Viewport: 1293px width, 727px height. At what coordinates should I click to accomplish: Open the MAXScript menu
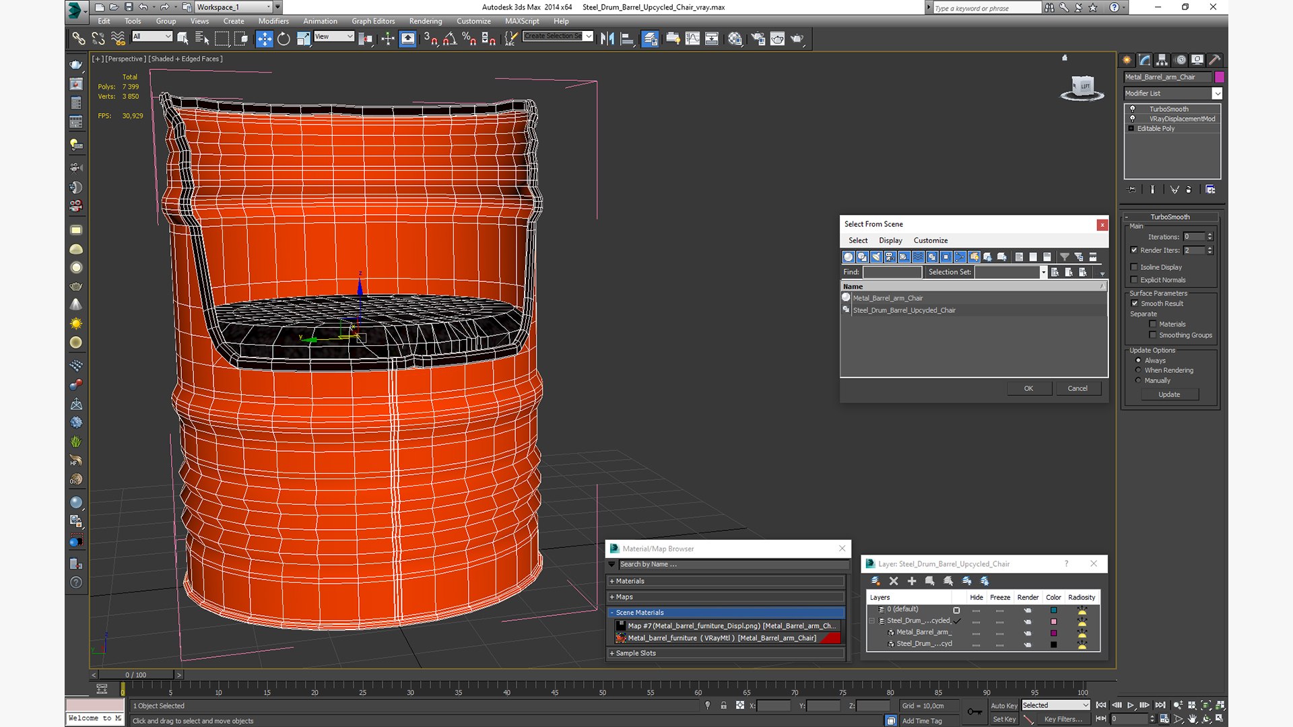[x=522, y=21]
